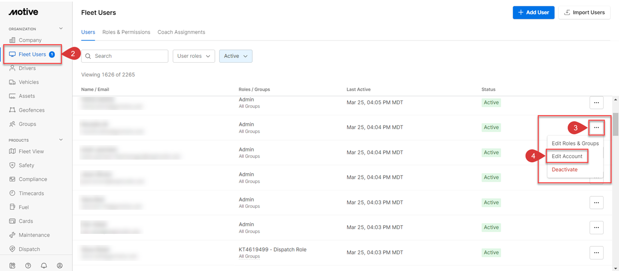Open the Active status filter dropdown
This screenshot has width=619, height=271.
[236, 56]
